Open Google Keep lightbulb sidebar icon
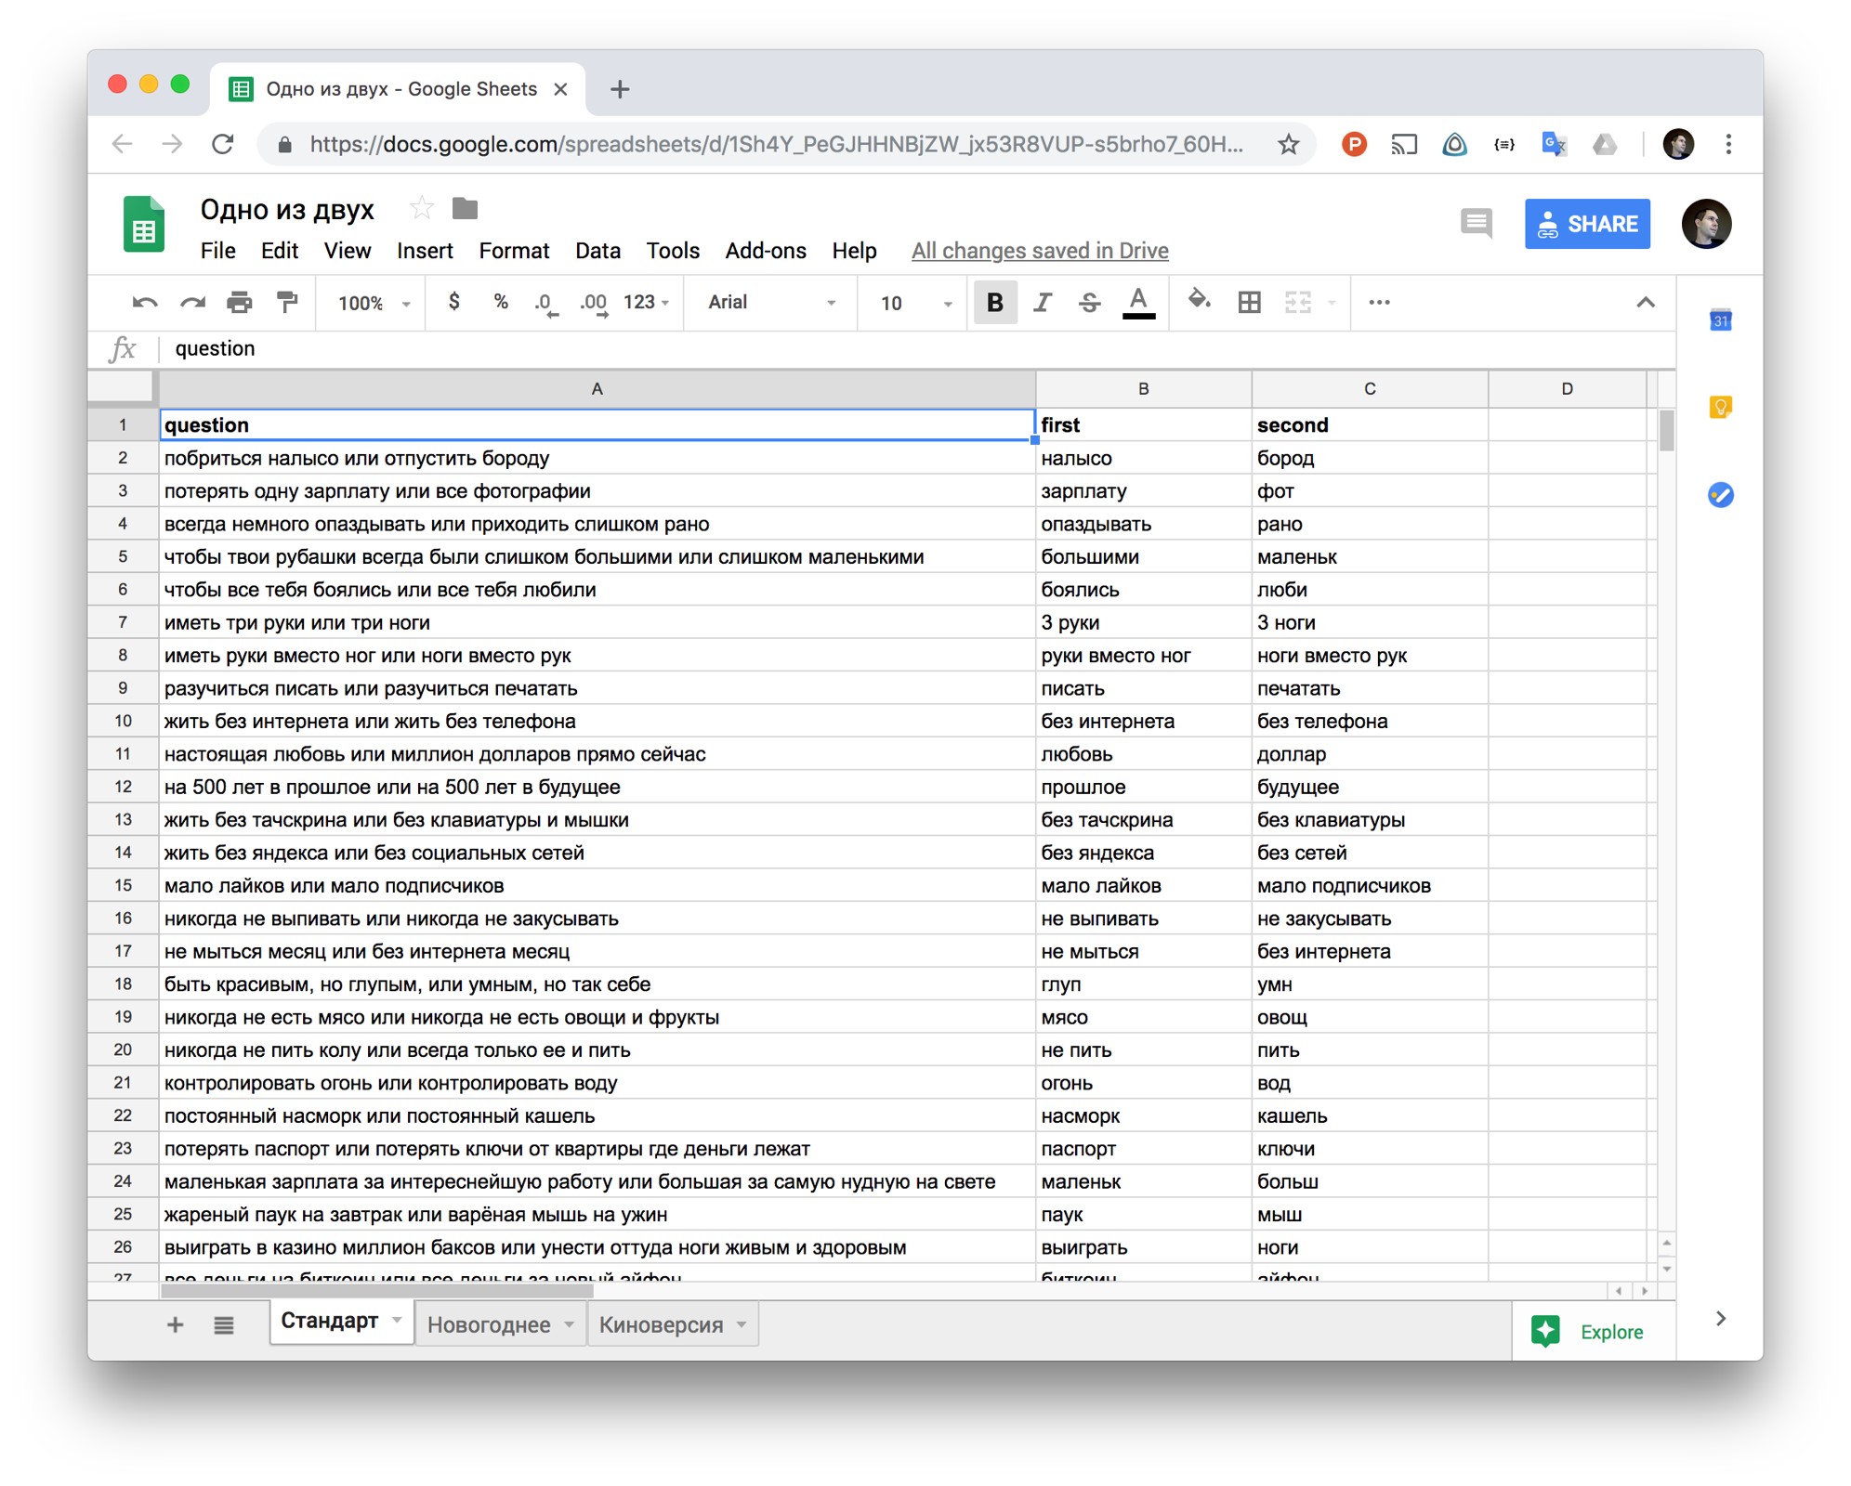This screenshot has width=1851, height=1486. 1720,408
